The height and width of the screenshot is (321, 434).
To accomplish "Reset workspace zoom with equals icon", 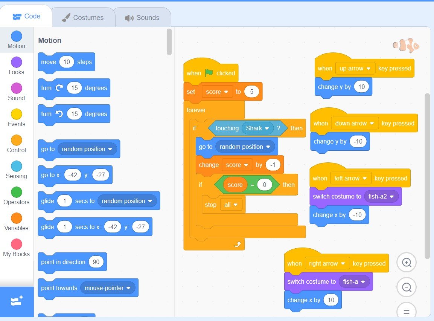I will 407,311.
